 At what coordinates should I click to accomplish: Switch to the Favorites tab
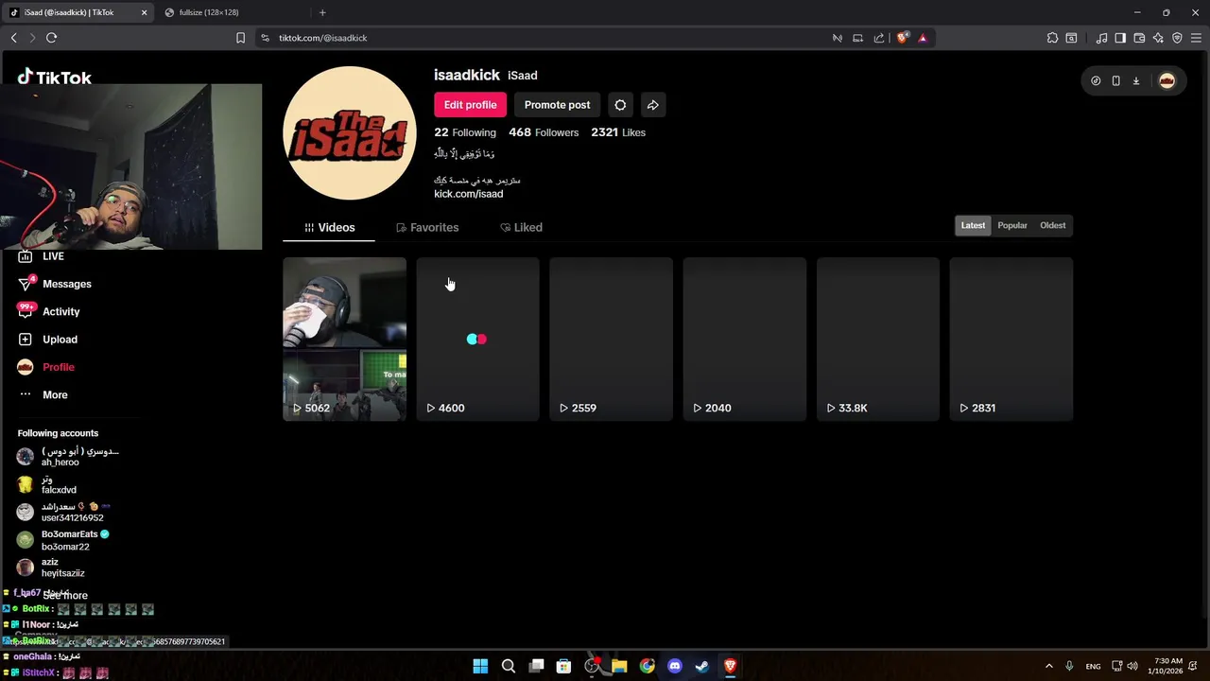tap(427, 227)
